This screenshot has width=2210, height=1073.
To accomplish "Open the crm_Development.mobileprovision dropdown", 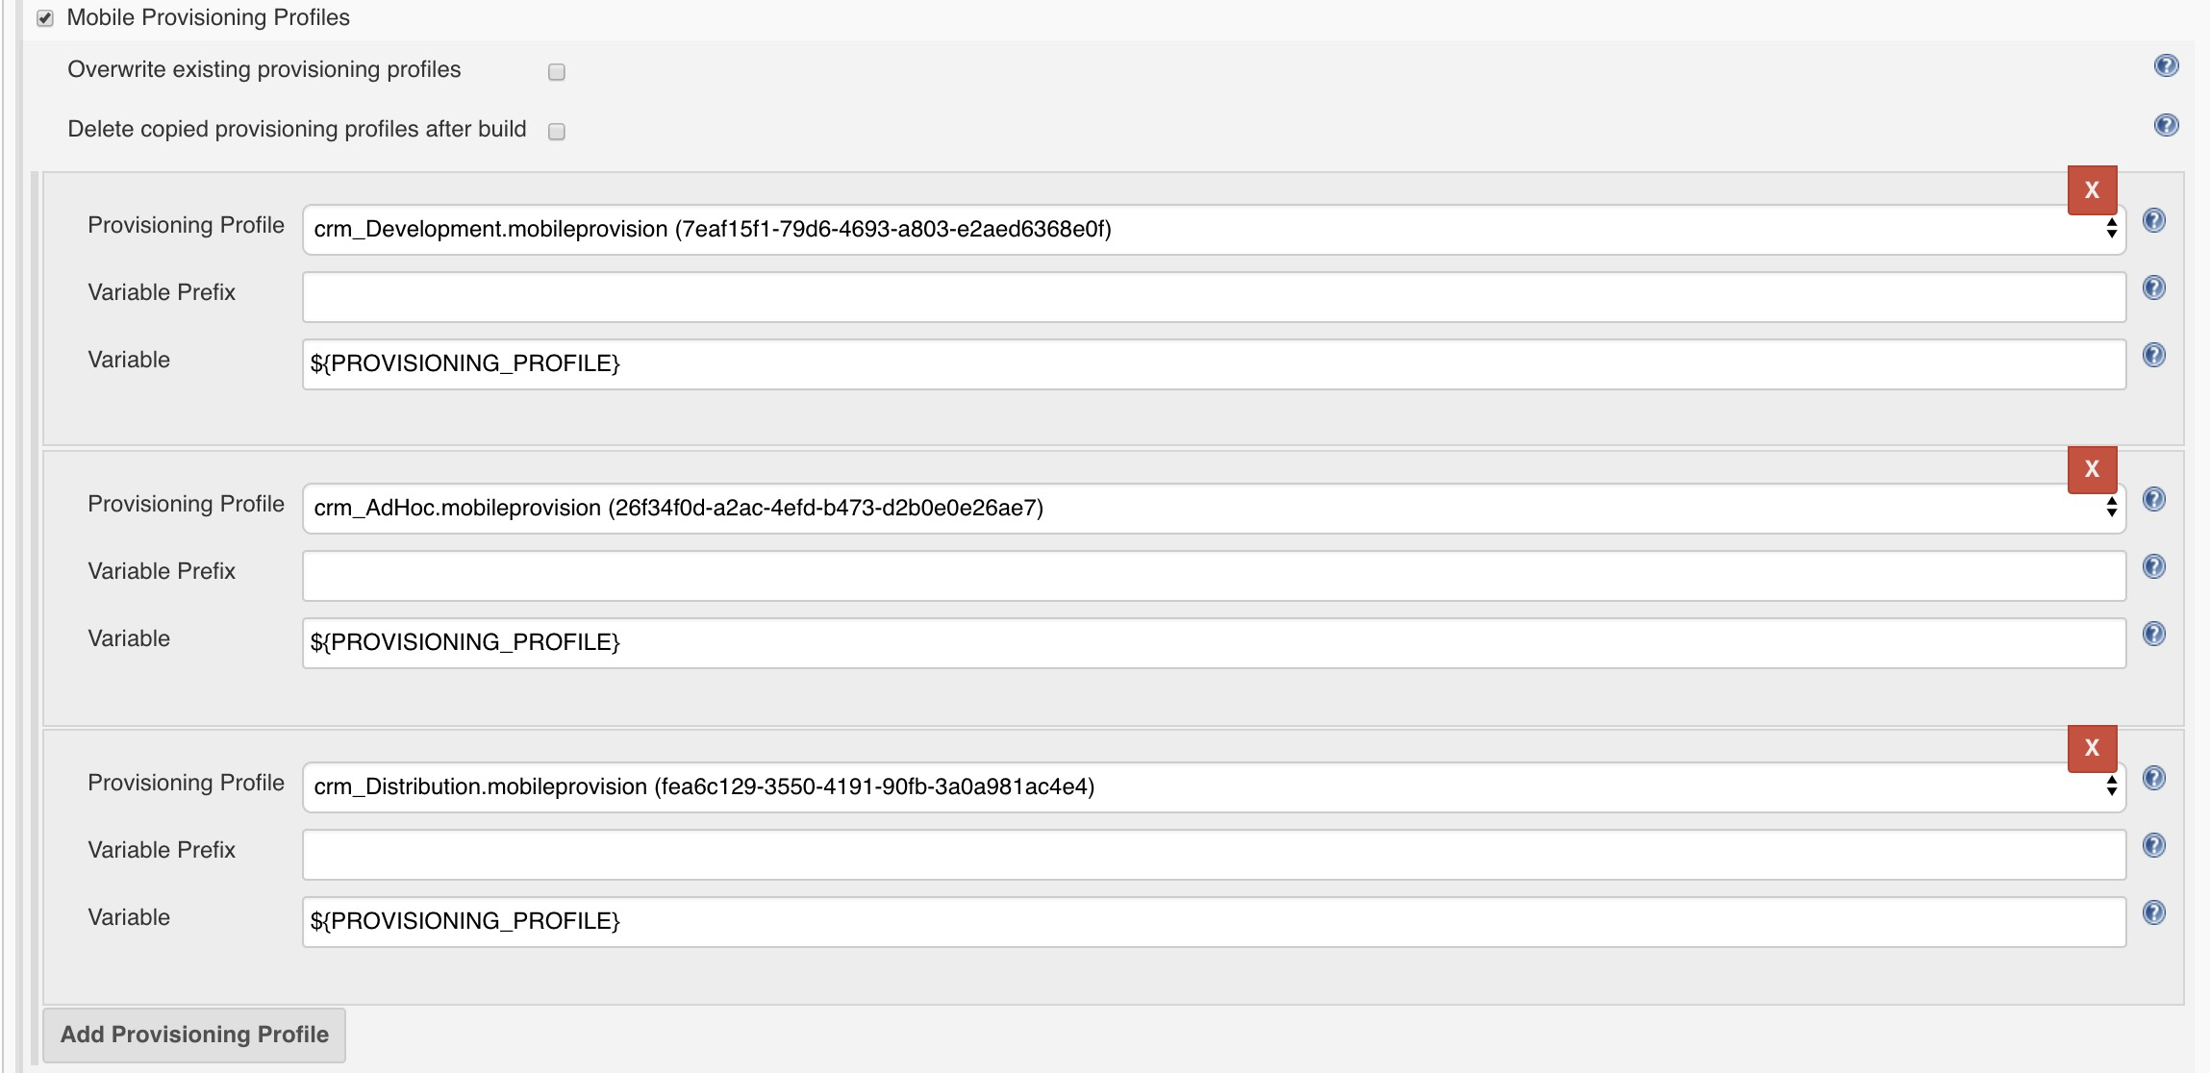I will click(x=1214, y=229).
